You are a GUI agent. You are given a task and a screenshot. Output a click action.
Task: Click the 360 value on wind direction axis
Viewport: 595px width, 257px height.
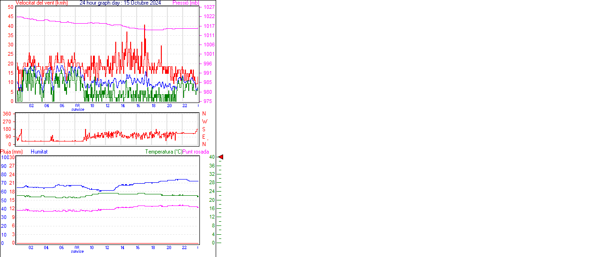coord(7,114)
